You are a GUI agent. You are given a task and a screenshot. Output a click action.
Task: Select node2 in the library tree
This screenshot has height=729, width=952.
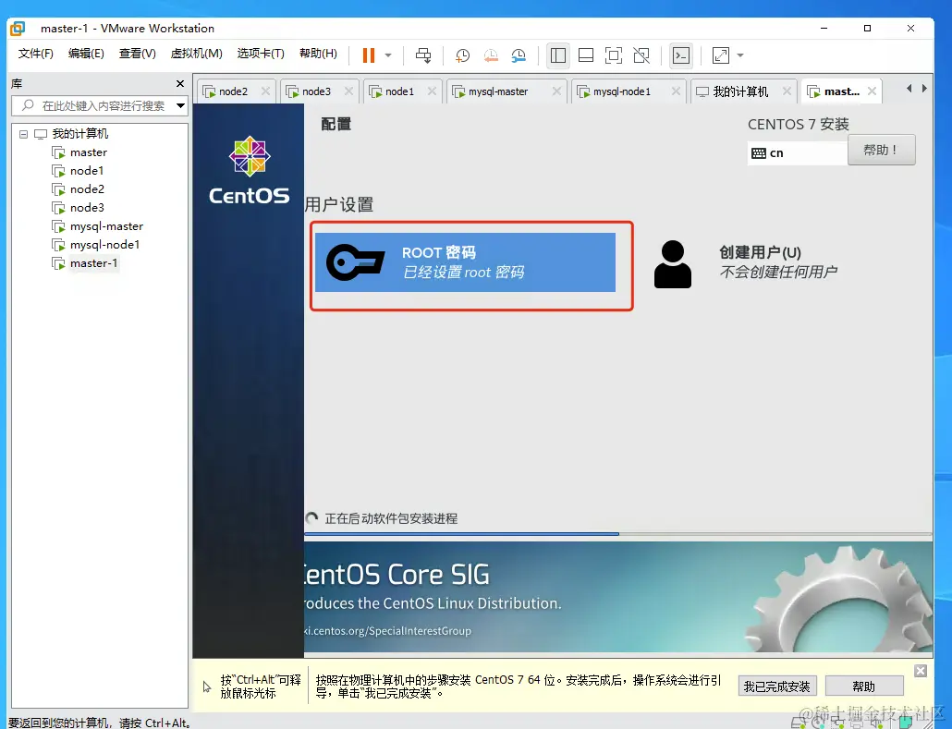pos(87,189)
